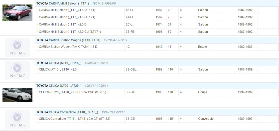
Task: Click body type Coupe
Action: 203,92
